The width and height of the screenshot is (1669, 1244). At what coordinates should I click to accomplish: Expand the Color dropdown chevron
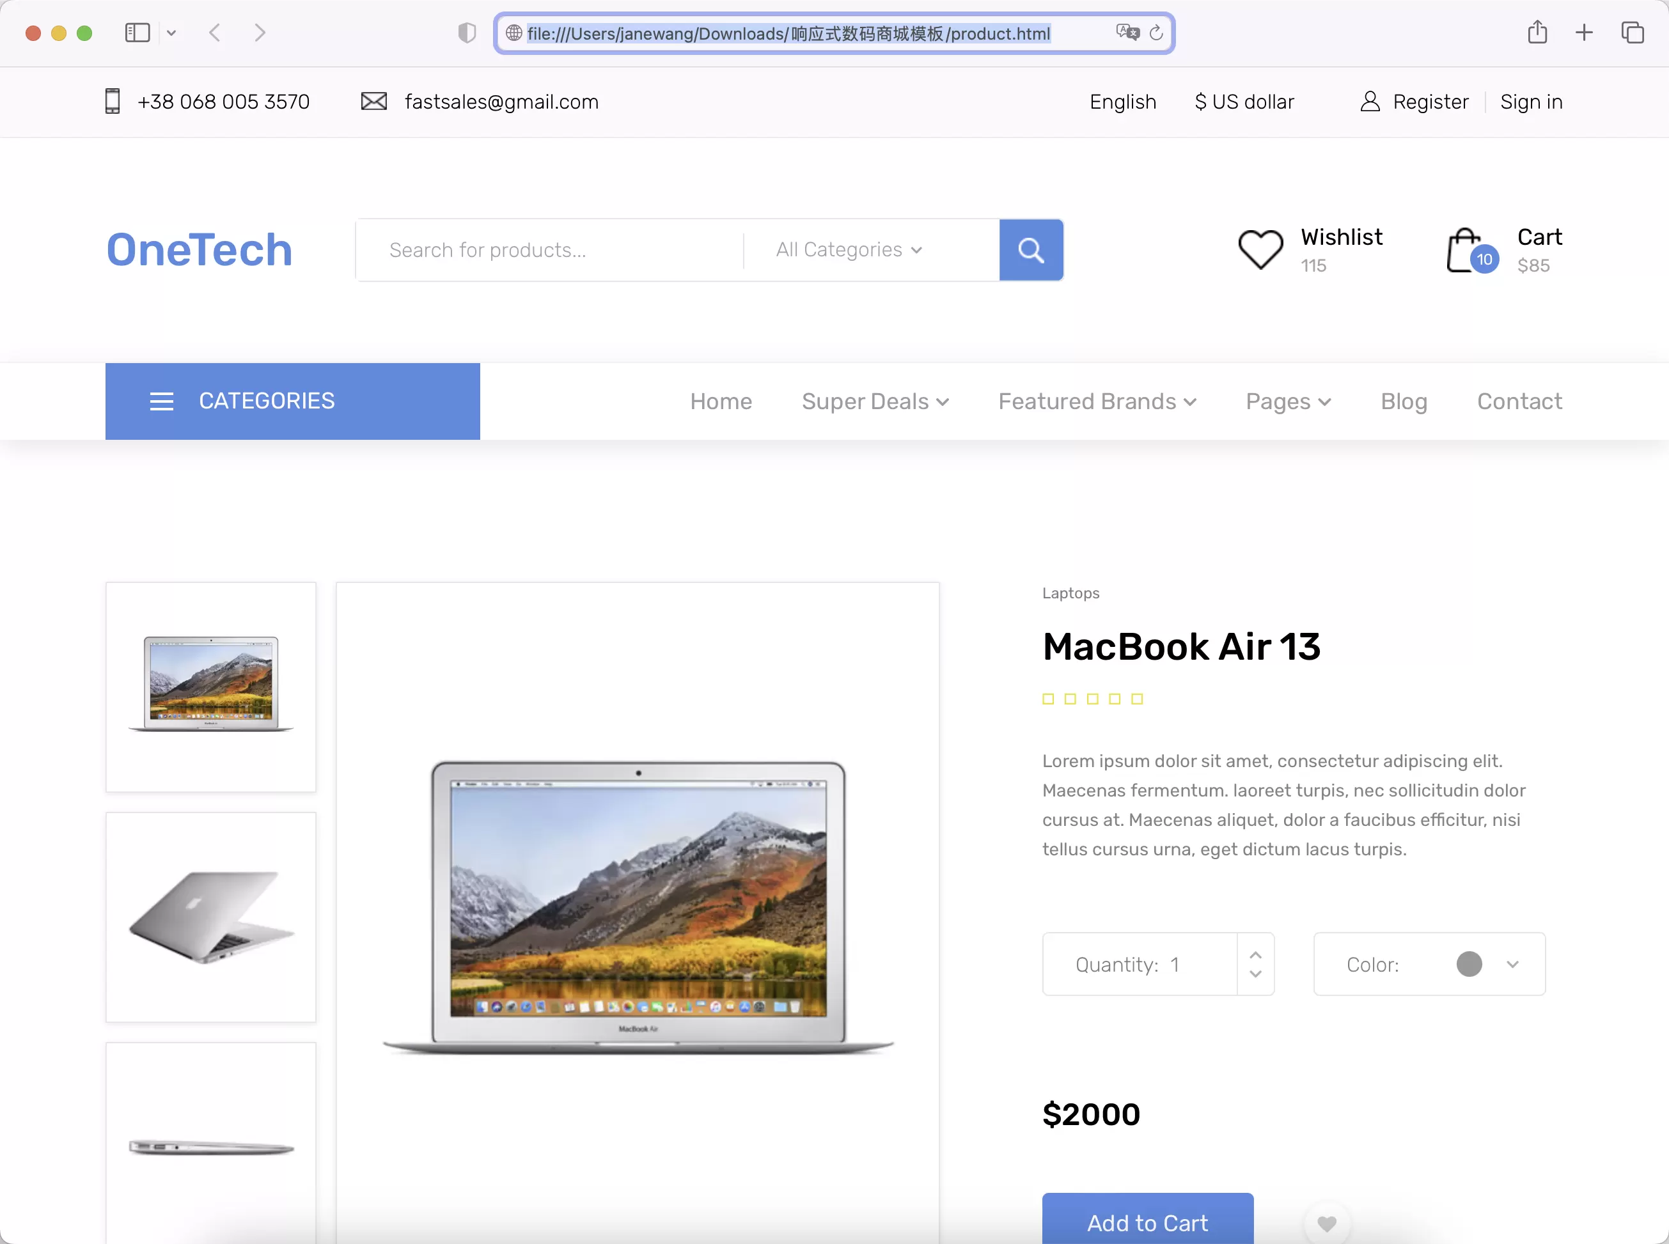(1512, 964)
